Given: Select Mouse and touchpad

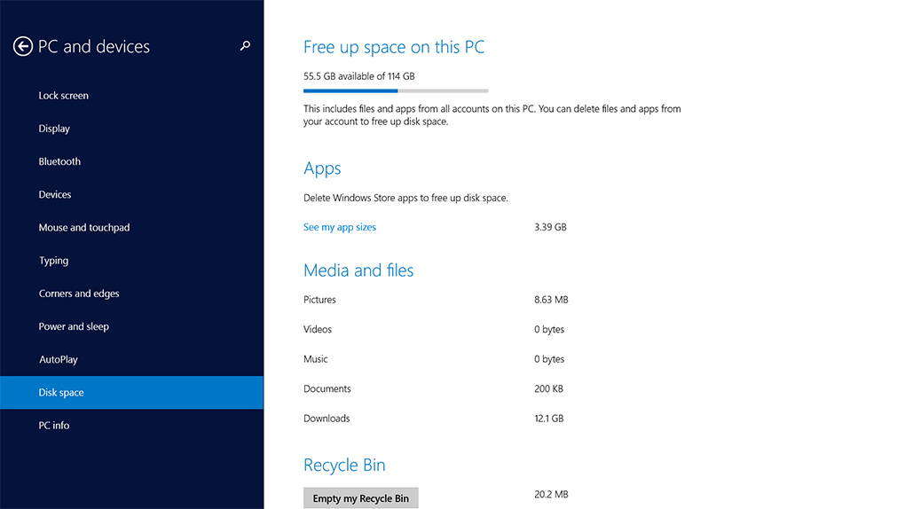Looking at the screenshot, I should click(x=84, y=228).
